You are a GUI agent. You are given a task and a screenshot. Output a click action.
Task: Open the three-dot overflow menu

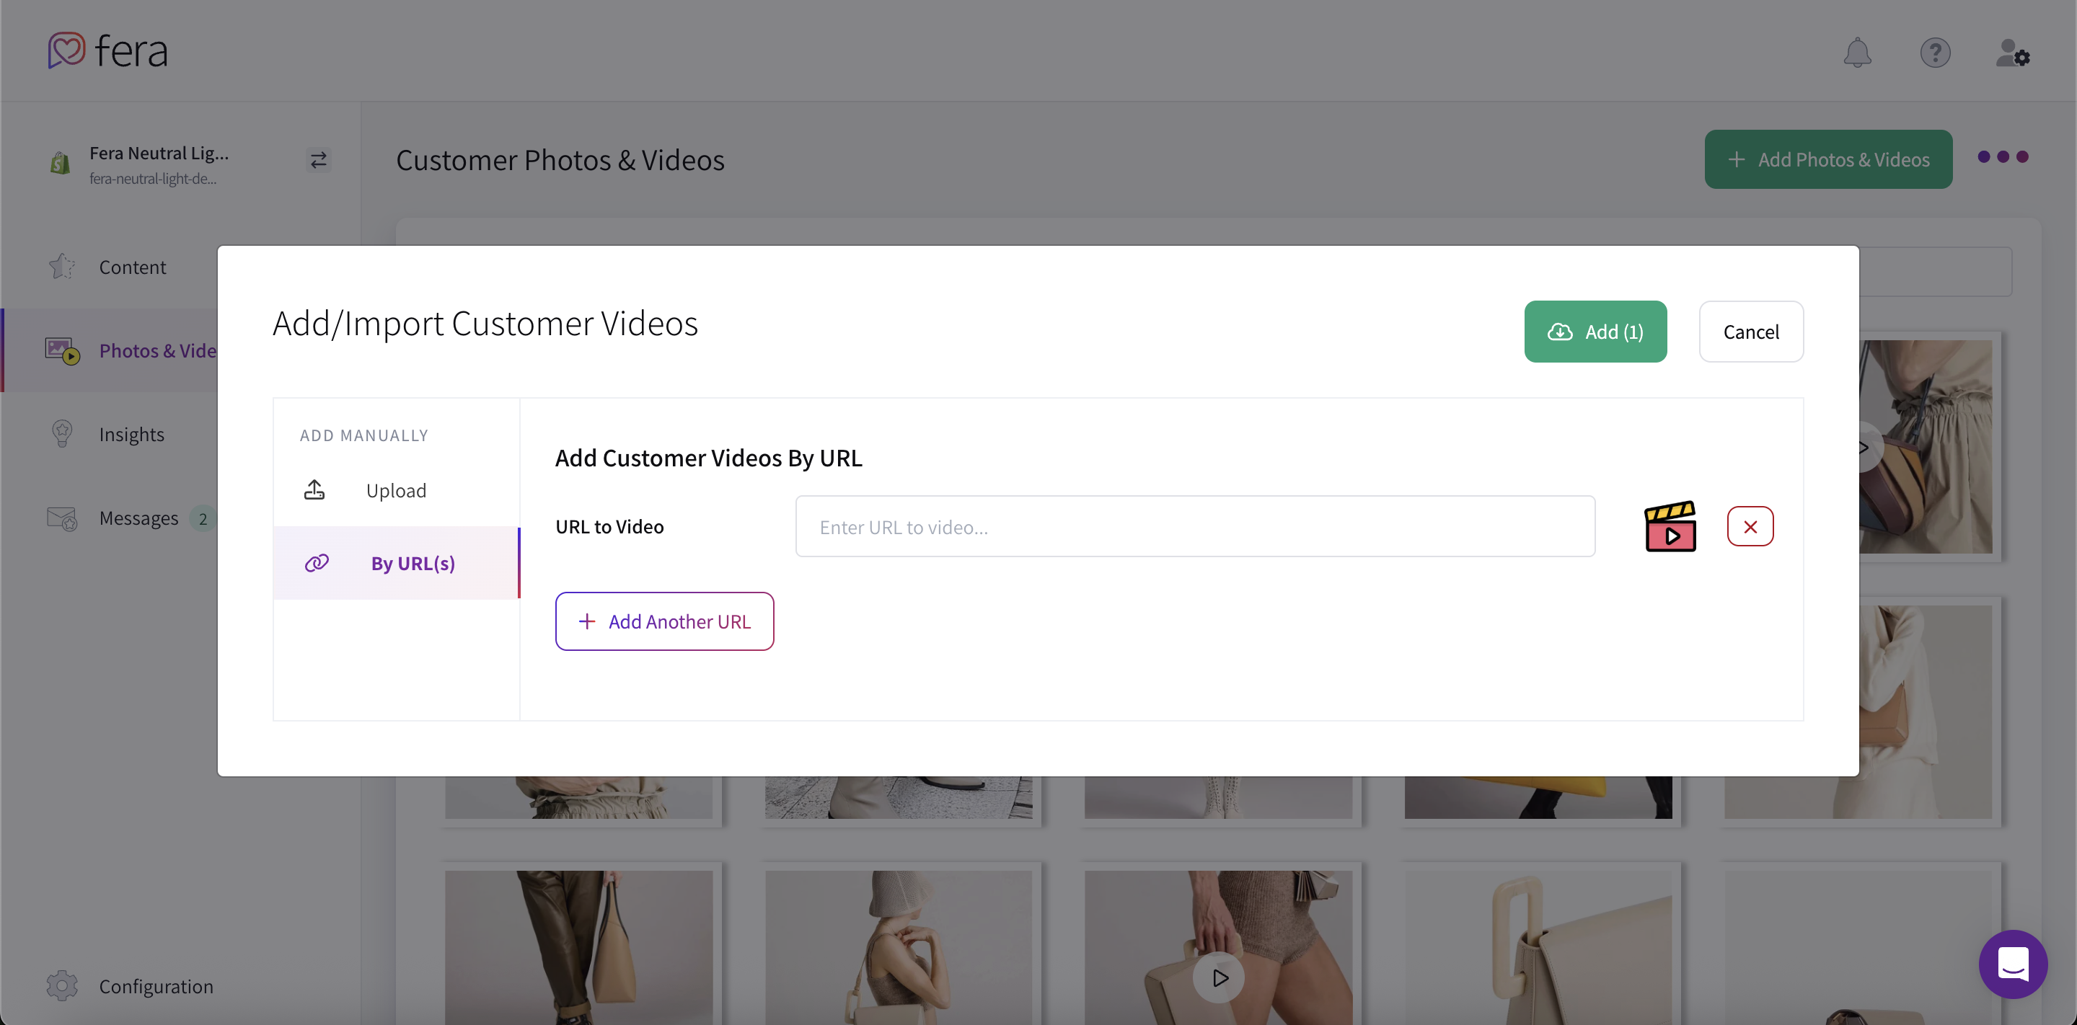click(2002, 159)
